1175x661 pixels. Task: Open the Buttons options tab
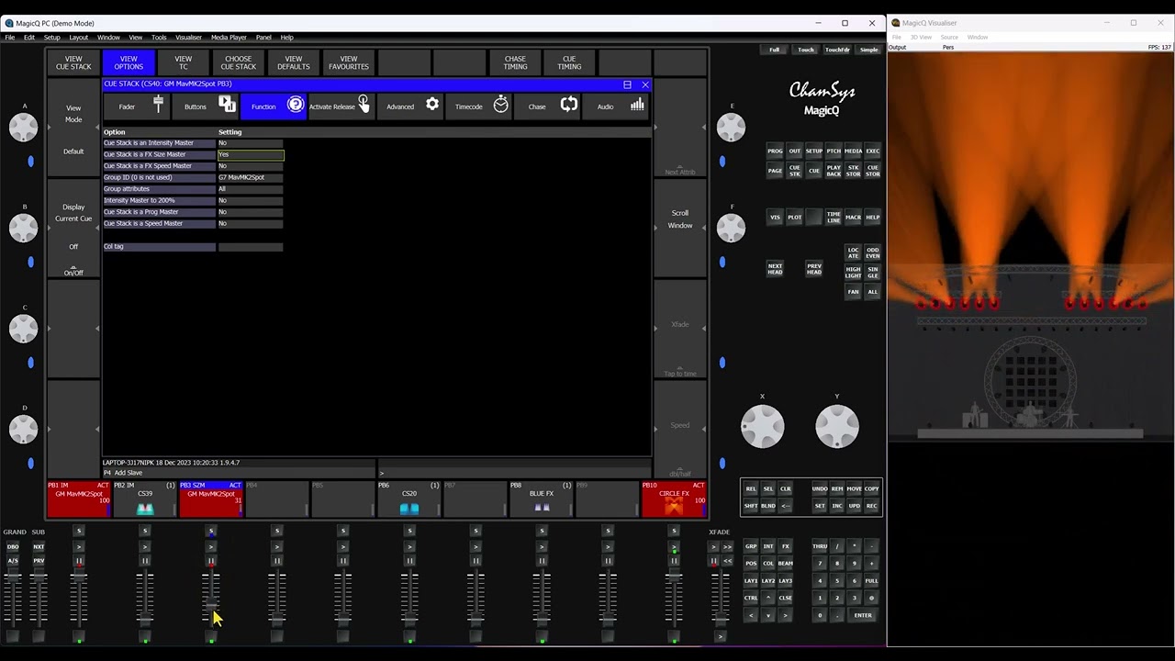click(206, 106)
